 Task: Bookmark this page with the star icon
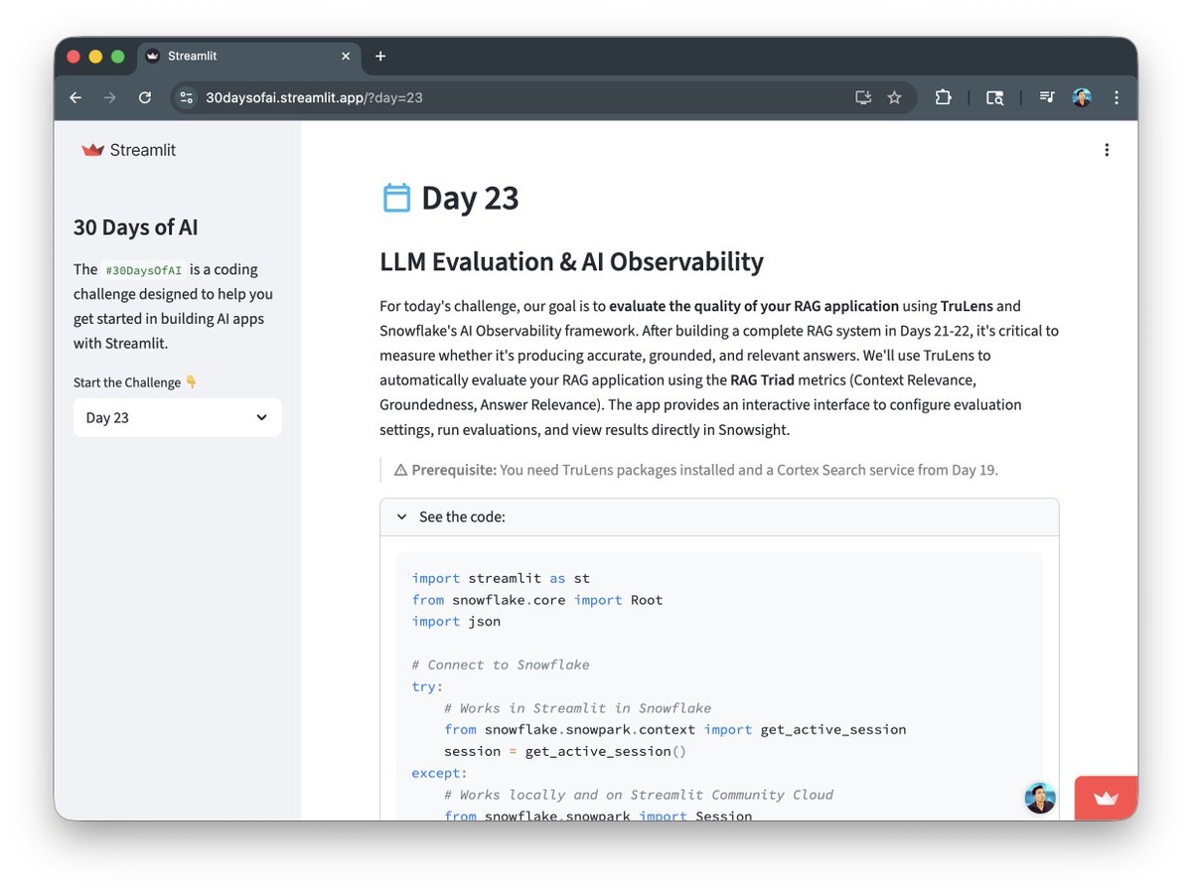[894, 97]
